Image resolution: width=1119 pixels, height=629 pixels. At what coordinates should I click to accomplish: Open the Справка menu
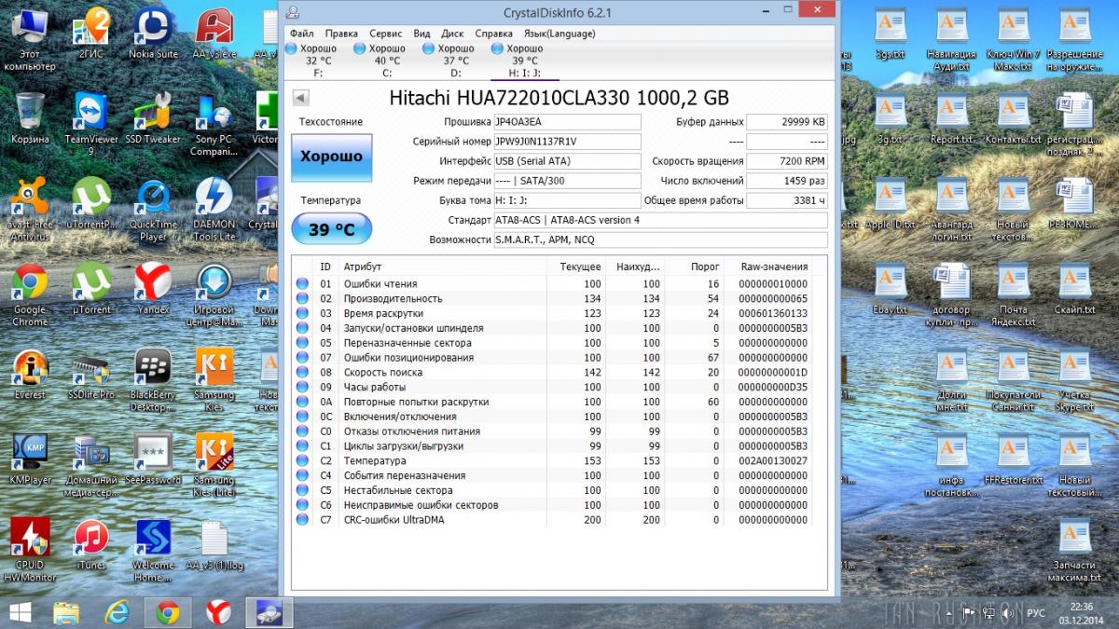493,34
